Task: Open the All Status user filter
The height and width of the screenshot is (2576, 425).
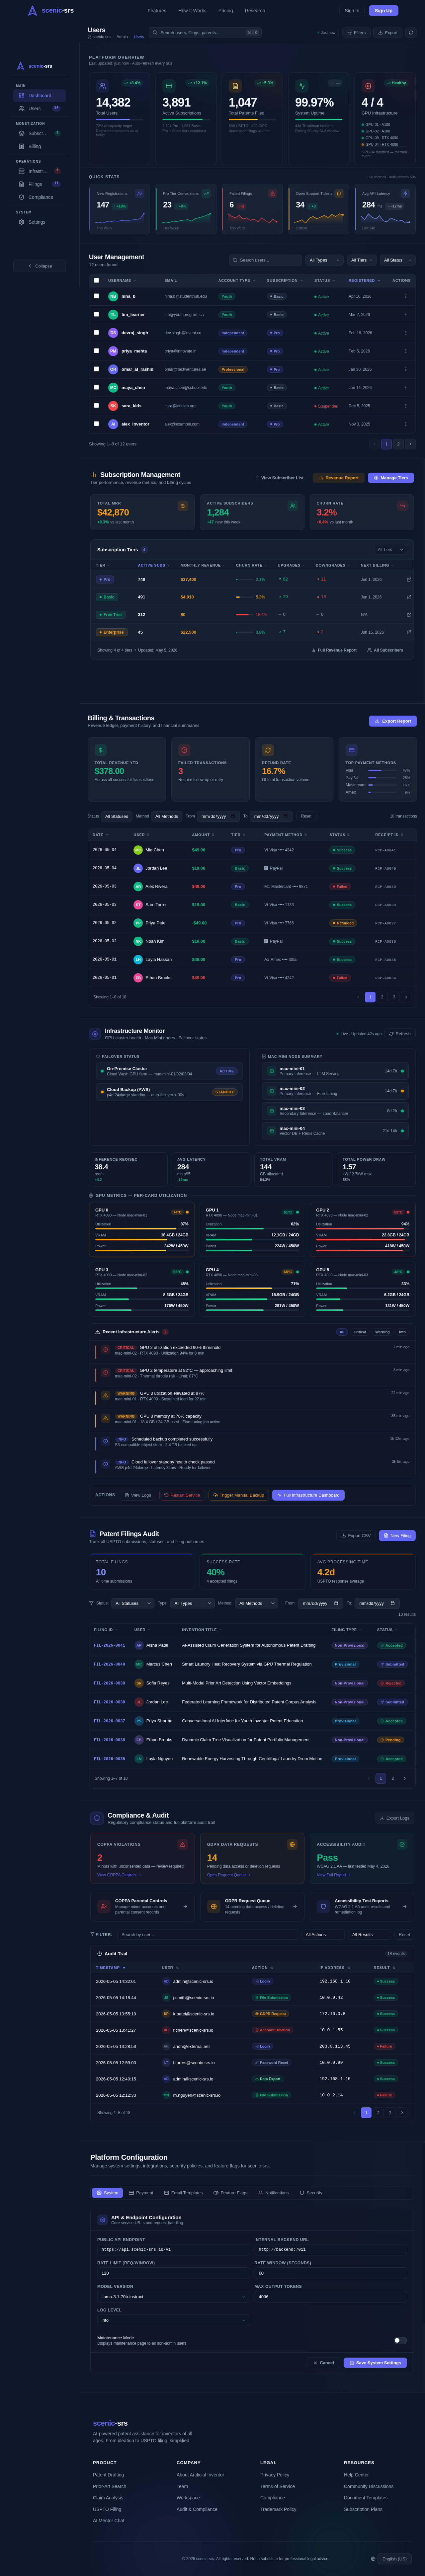Action: pyautogui.click(x=397, y=260)
